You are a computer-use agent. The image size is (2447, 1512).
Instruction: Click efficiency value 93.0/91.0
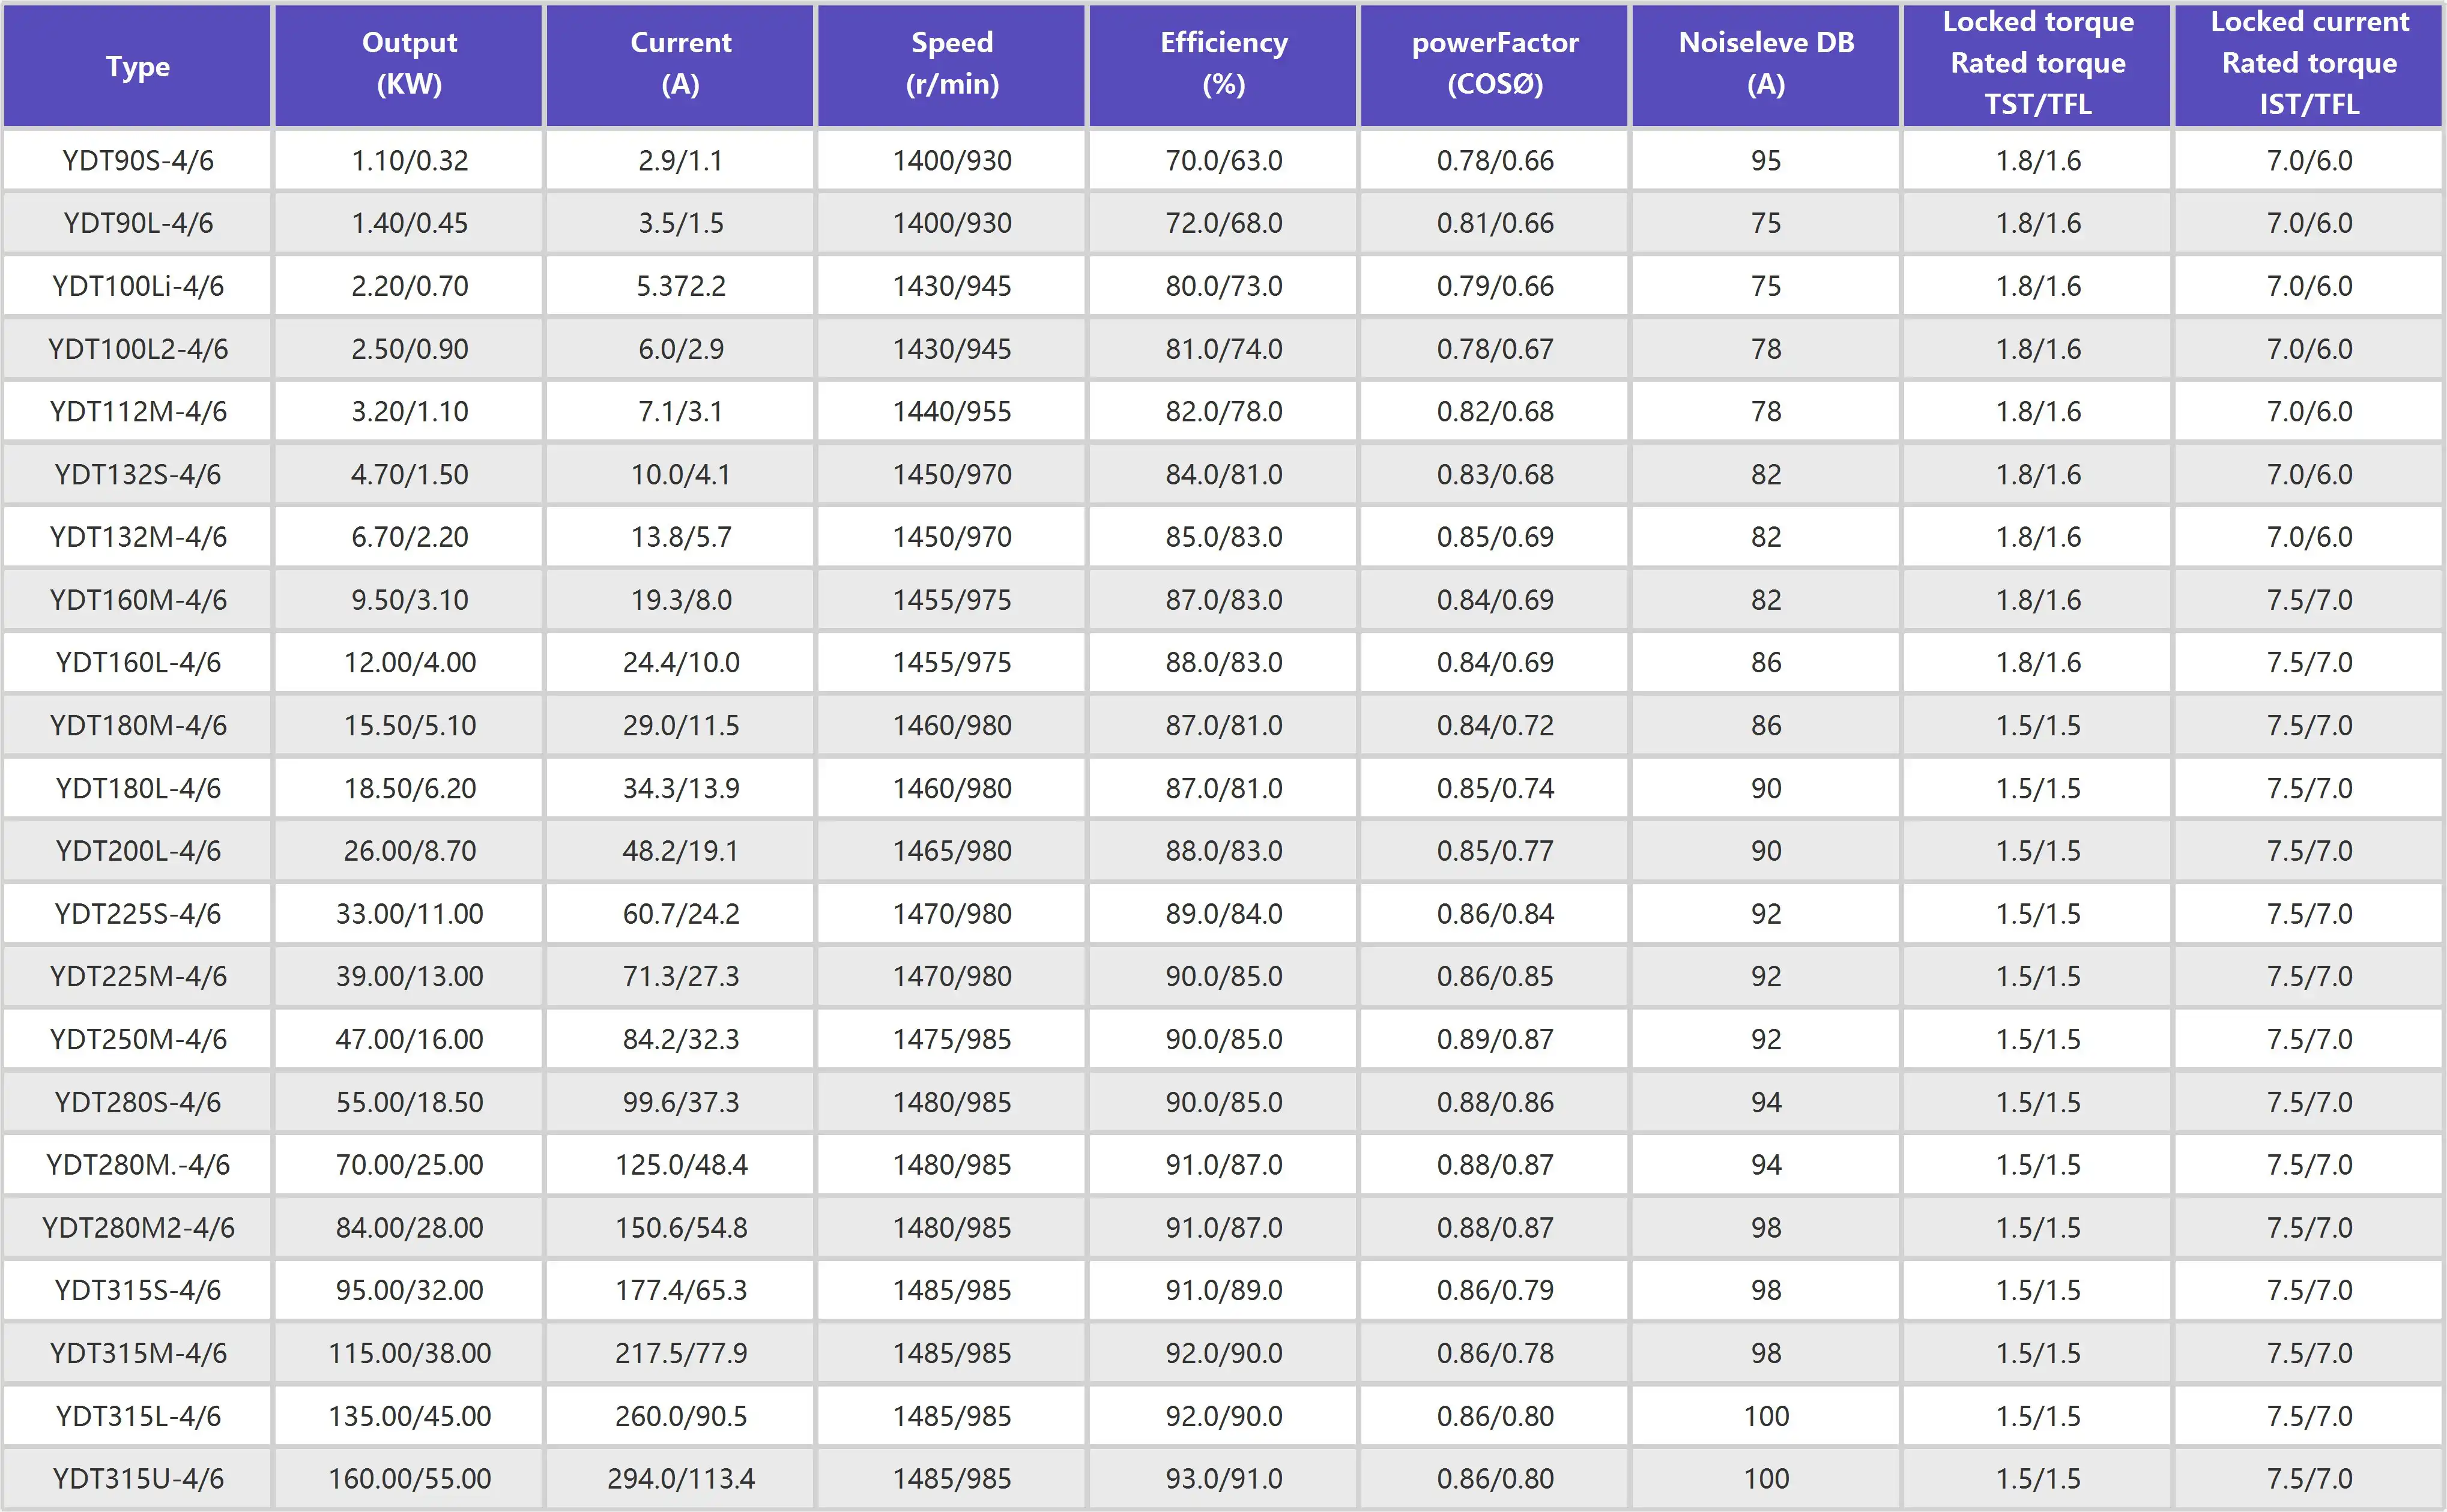point(1223,1478)
